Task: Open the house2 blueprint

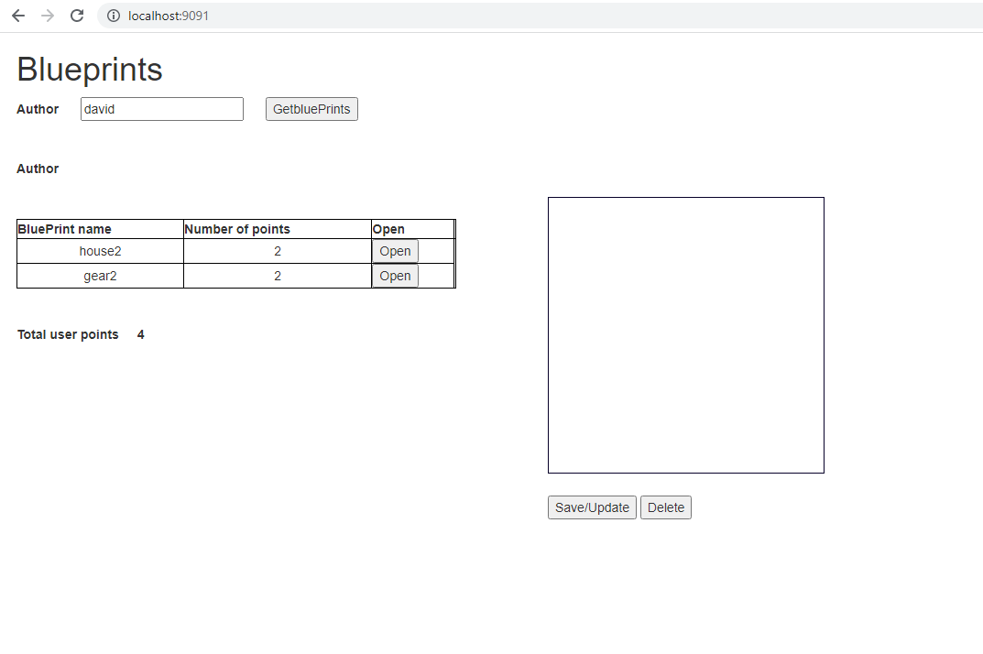Action: click(x=395, y=251)
